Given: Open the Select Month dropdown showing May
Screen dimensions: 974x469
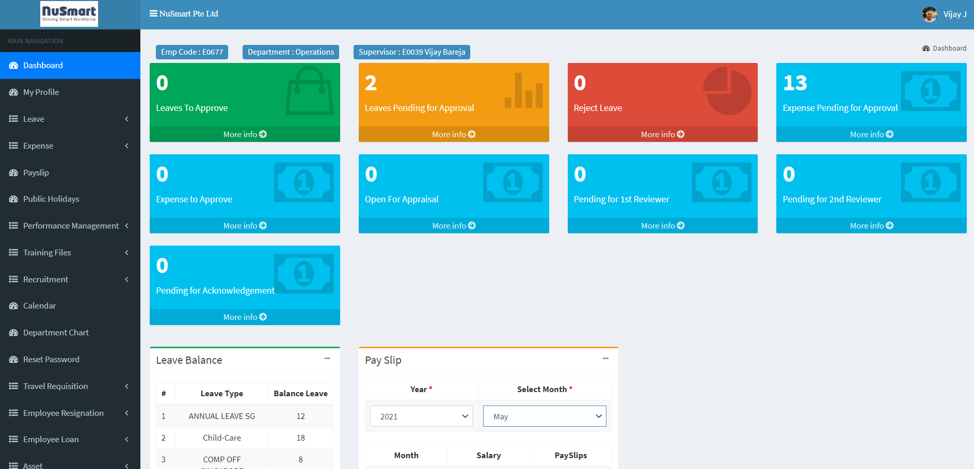Looking at the screenshot, I should click(544, 416).
